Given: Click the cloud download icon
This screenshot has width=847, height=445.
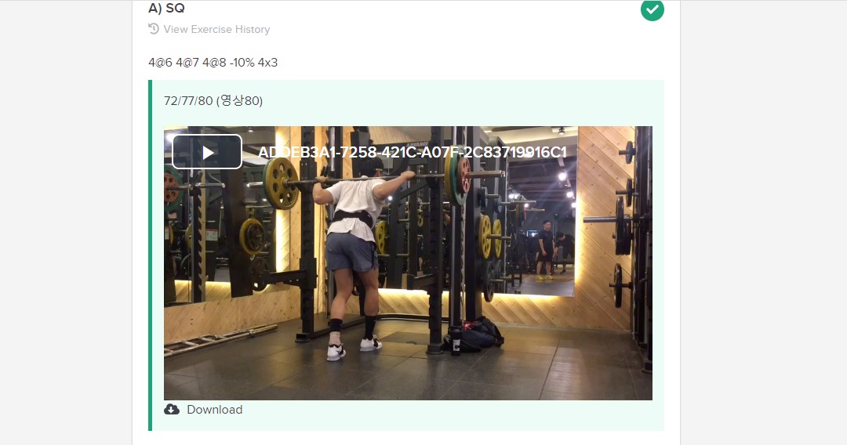Looking at the screenshot, I should (172, 410).
